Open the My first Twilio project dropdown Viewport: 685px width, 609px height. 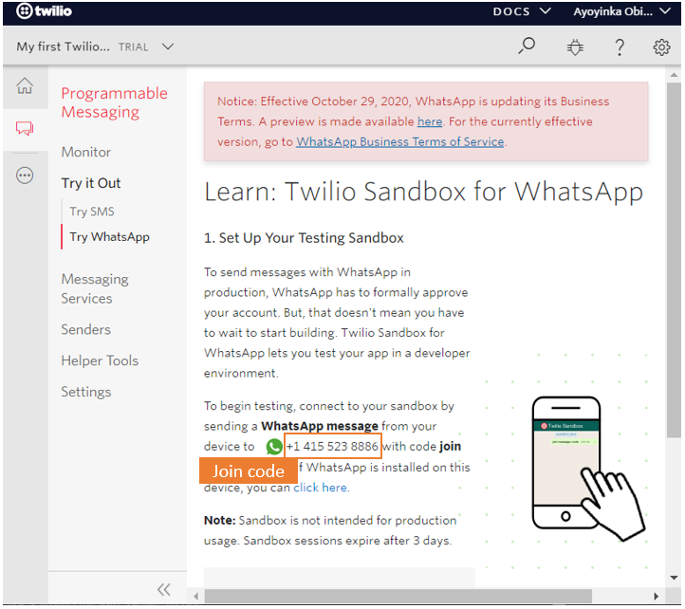point(95,46)
